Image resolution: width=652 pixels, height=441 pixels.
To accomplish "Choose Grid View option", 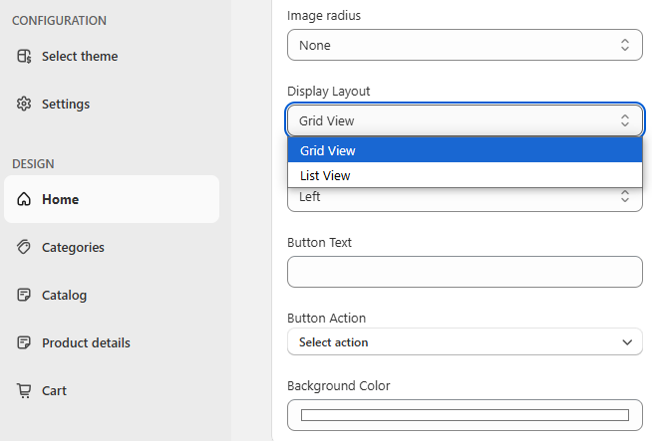I will tap(465, 150).
